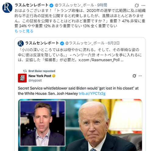Viewport: 148px width, 151px height.
Task: Click the top post's 9時間 timestamp
Action: point(102,5)
